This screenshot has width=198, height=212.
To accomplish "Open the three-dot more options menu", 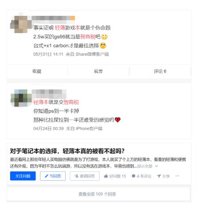I will (177, 176).
